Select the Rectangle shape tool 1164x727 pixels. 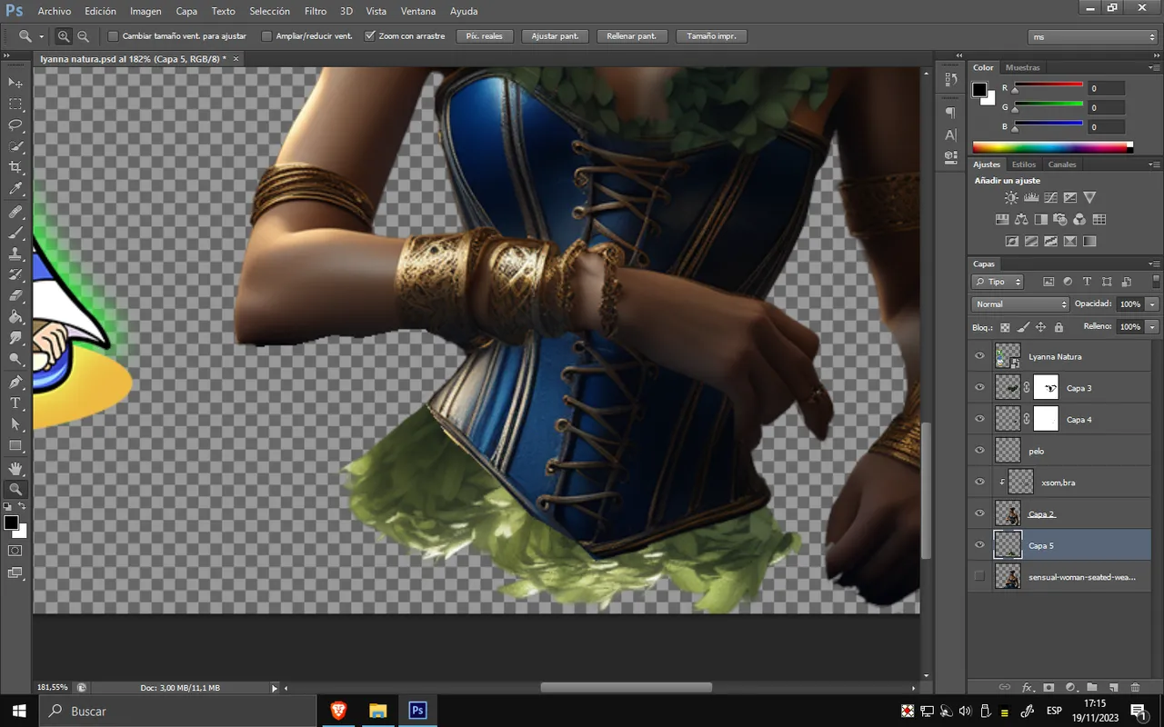[15, 445]
